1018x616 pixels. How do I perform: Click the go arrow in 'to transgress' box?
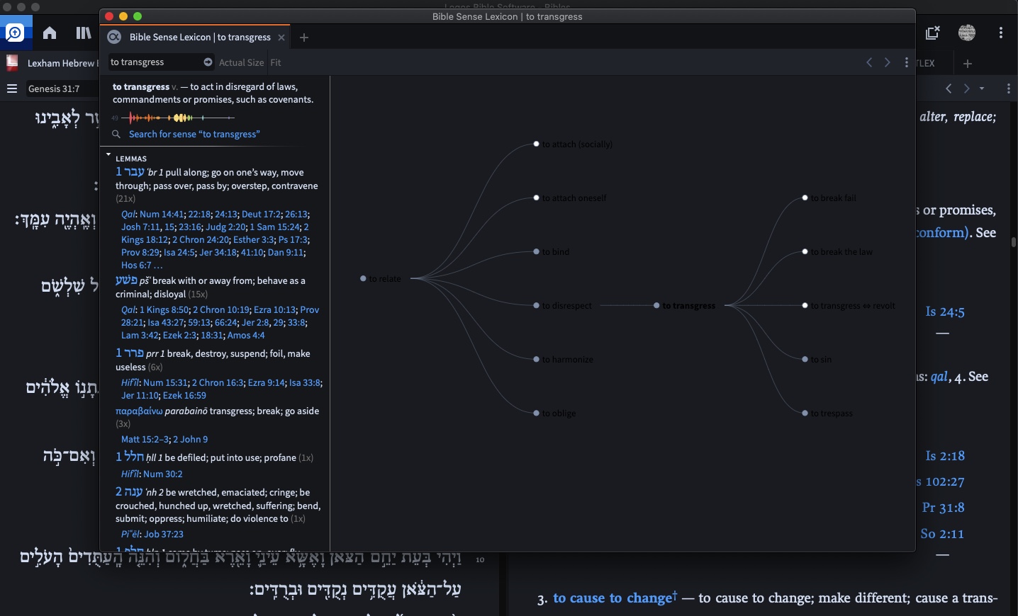208,62
